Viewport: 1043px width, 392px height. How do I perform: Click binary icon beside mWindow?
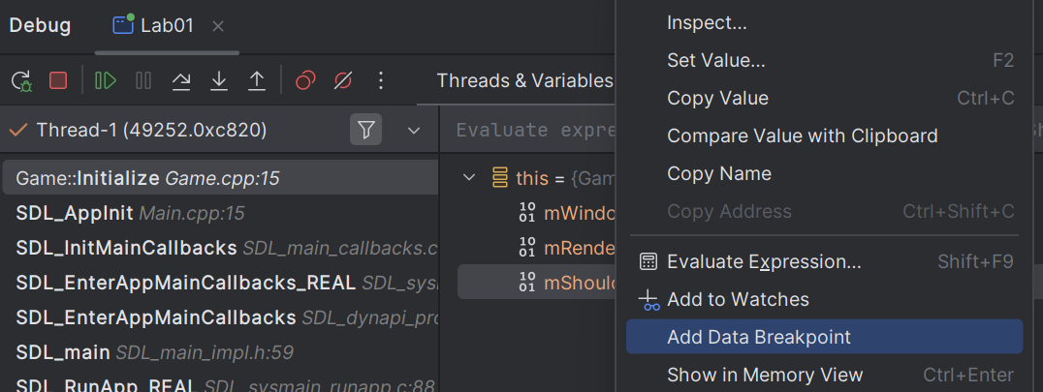click(526, 213)
